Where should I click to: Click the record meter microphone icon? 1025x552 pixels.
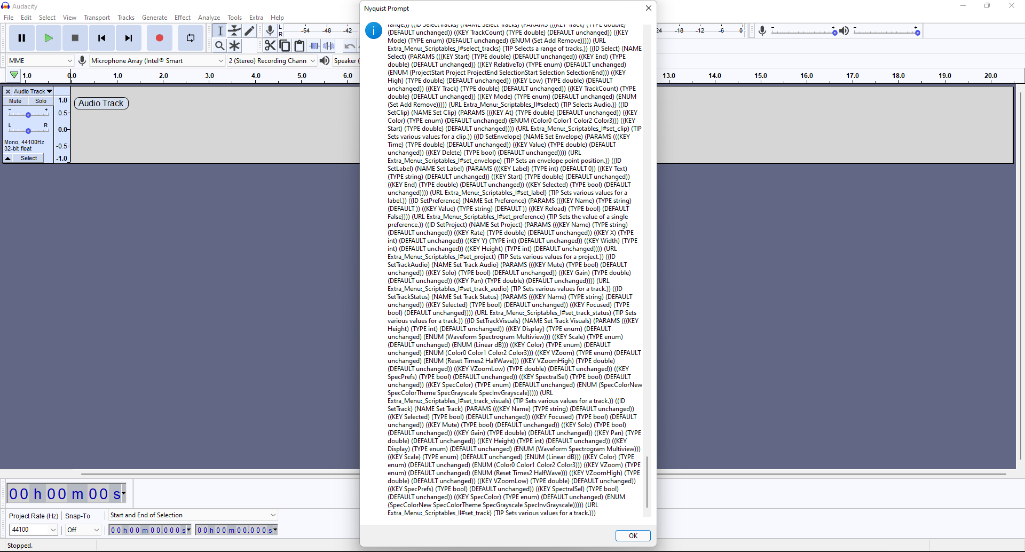(x=270, y=30)
